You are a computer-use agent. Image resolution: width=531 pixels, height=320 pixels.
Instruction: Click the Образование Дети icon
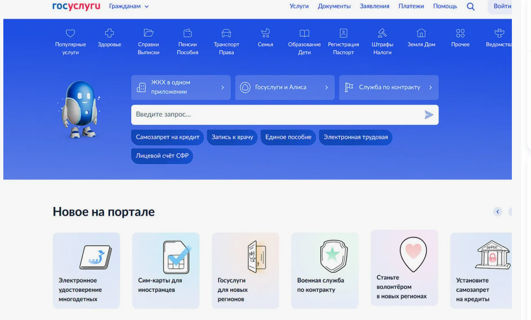pos(304,39)
